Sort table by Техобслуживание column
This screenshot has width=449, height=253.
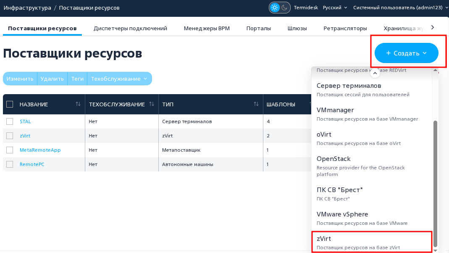(152, 104)
